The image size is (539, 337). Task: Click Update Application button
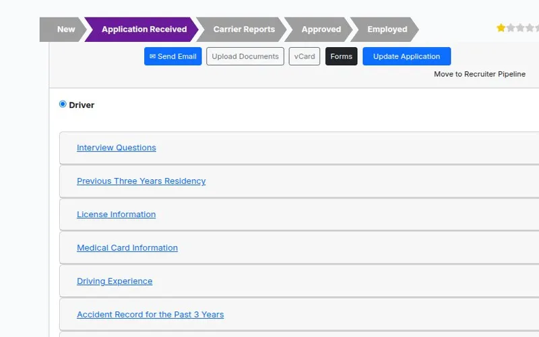407,57
